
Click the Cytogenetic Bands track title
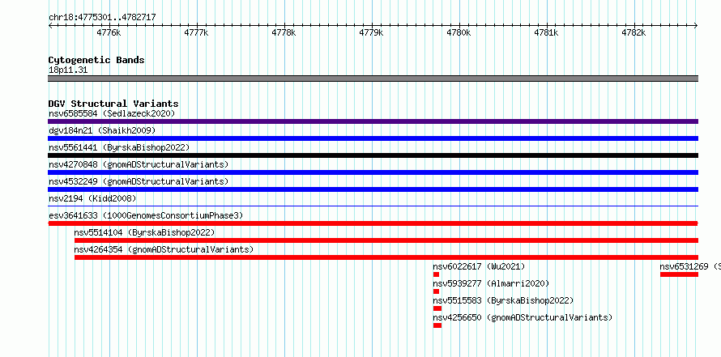click(96, 60)
